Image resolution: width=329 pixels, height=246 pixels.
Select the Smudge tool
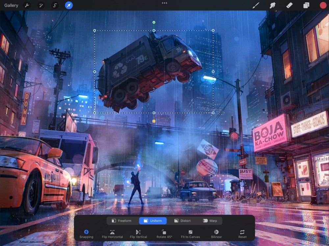click(272, 5)
